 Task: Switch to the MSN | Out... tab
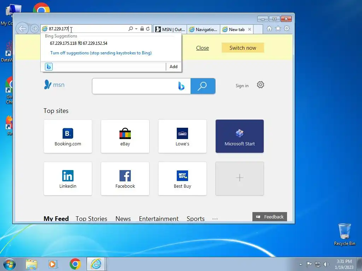(170, 29)
